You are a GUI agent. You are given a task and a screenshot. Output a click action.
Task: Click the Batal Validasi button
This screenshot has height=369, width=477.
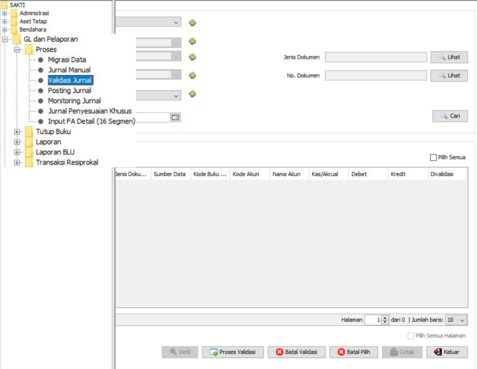coord(296,352)
